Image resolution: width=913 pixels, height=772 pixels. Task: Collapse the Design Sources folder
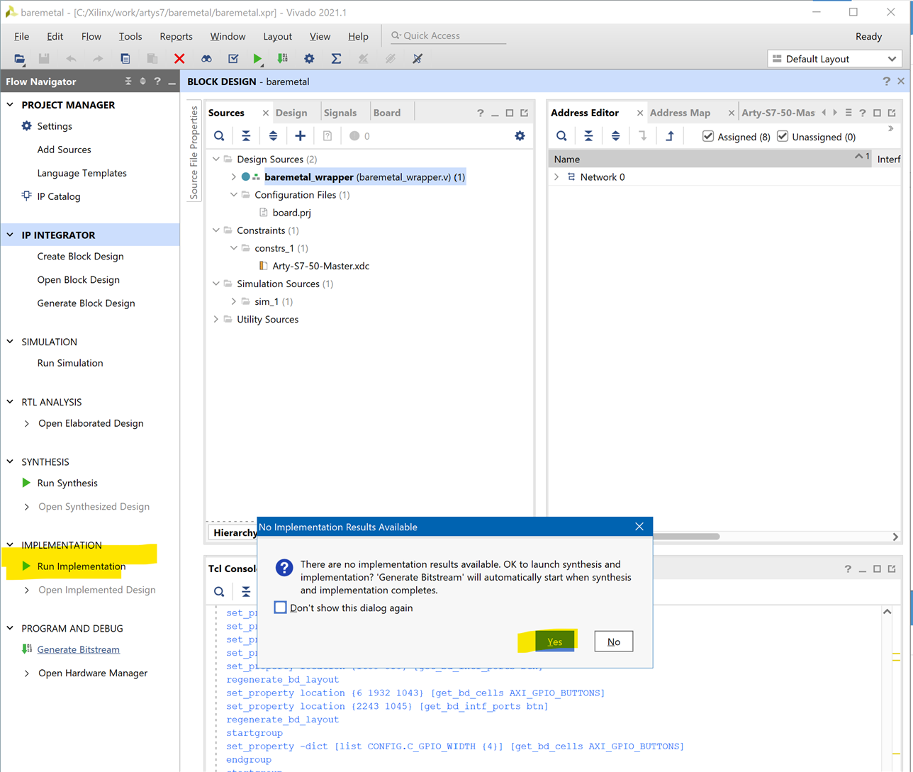coord(216,160)
